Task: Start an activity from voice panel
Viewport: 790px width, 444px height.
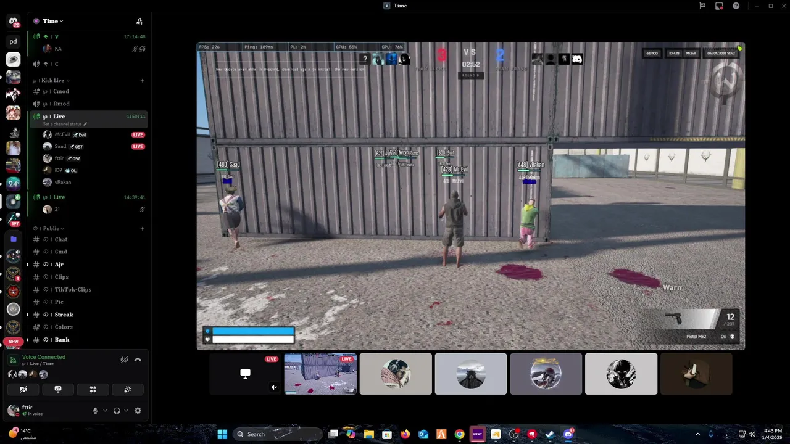Action: (93, 389)
